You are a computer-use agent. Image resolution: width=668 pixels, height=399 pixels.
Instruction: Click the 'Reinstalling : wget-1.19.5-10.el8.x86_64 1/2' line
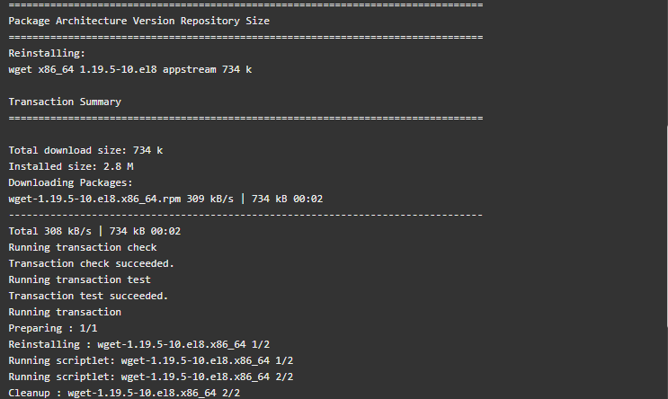(x=138, y=344)
